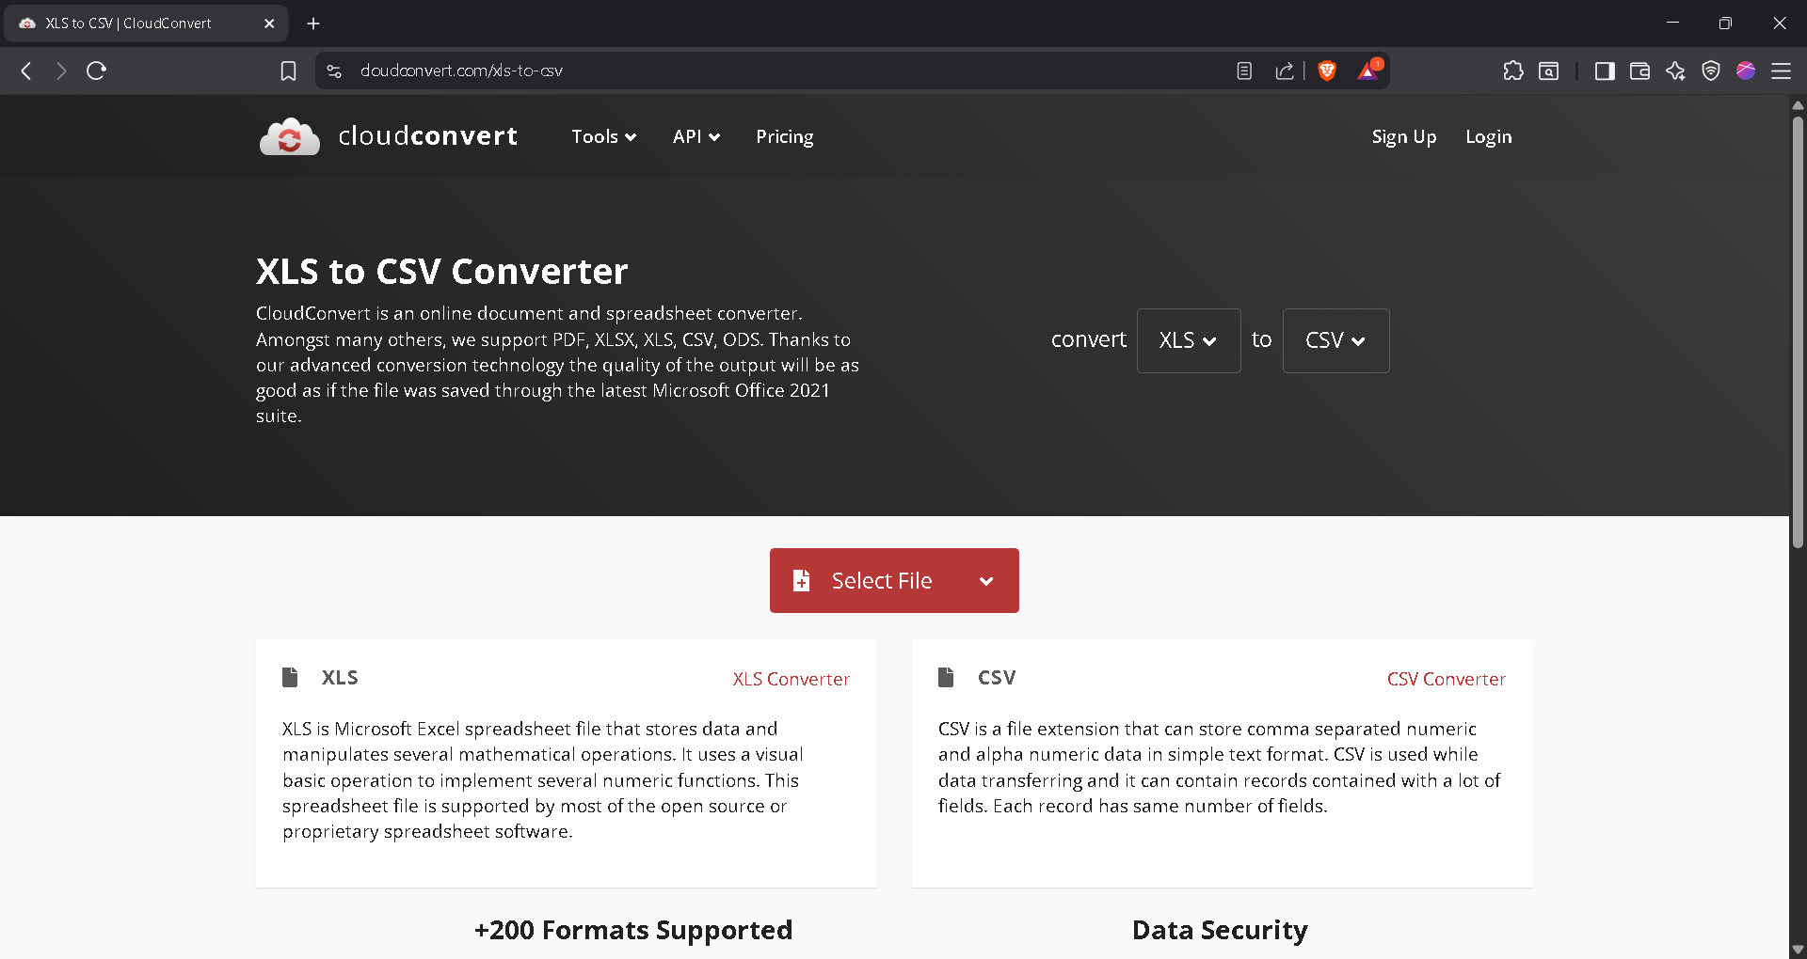Toggle the browser sidebar panel icon
Screen dimensions: 1807x959
point(1606,71)
